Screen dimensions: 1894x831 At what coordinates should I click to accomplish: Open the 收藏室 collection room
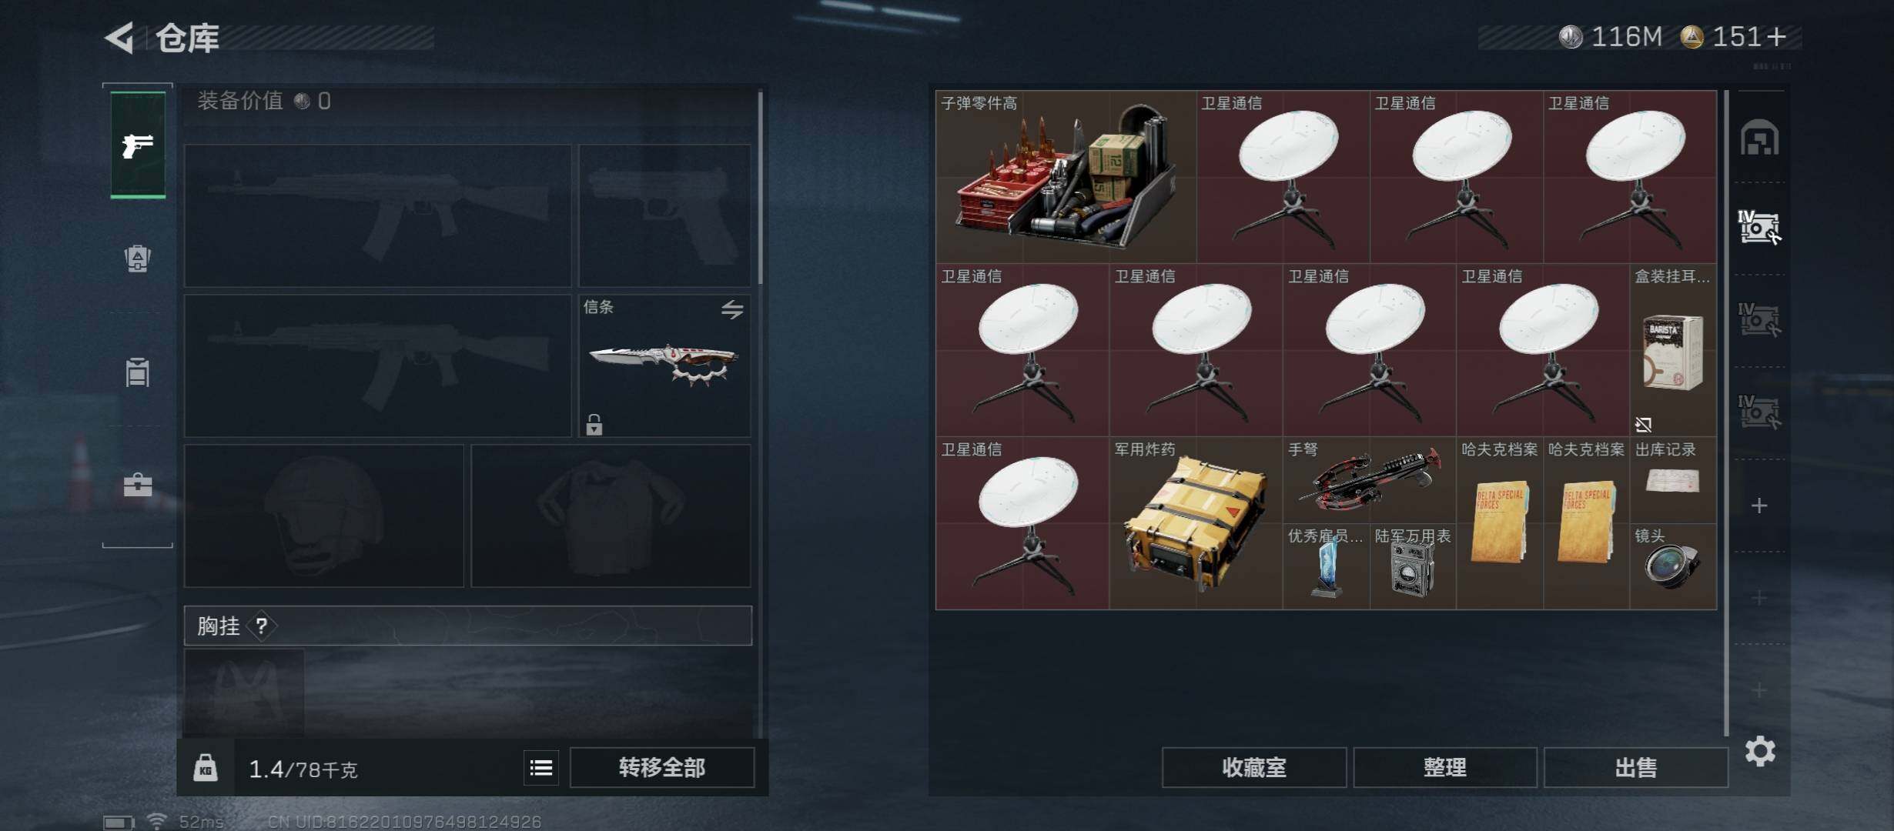tap(1254, 768)
